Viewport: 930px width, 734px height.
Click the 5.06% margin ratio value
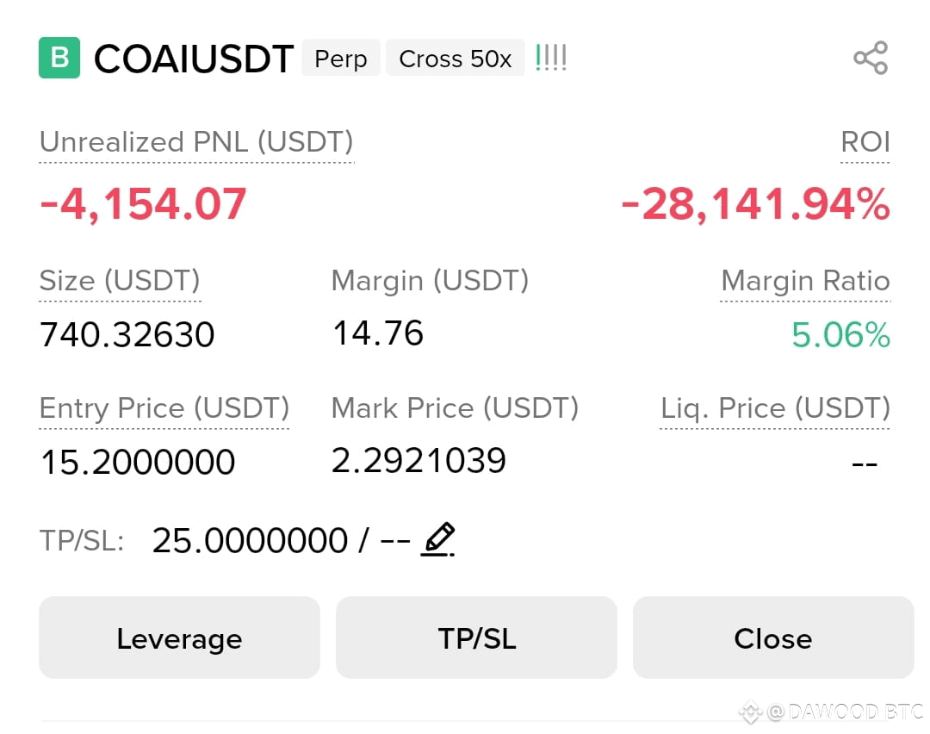841,334
